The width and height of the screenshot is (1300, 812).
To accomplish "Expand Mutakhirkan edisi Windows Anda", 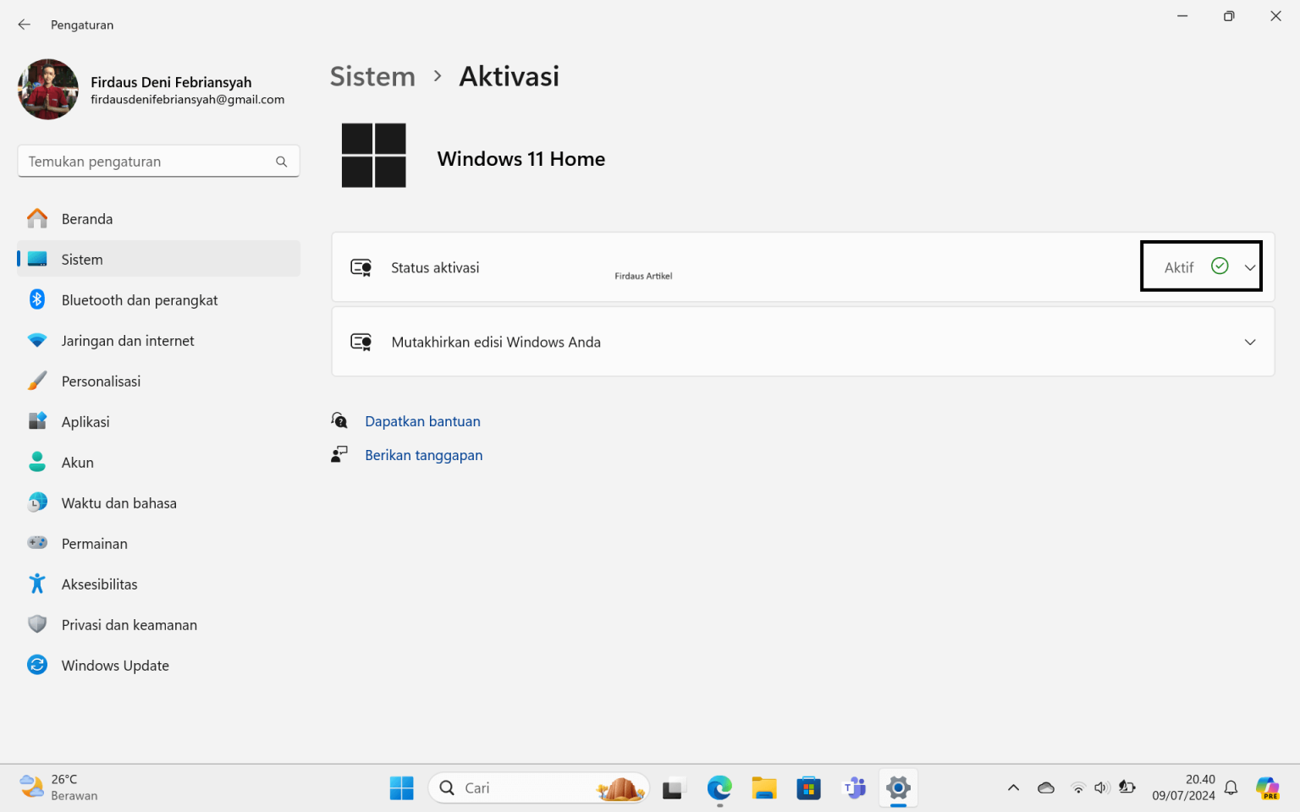I will click(x=1250, y=342).
